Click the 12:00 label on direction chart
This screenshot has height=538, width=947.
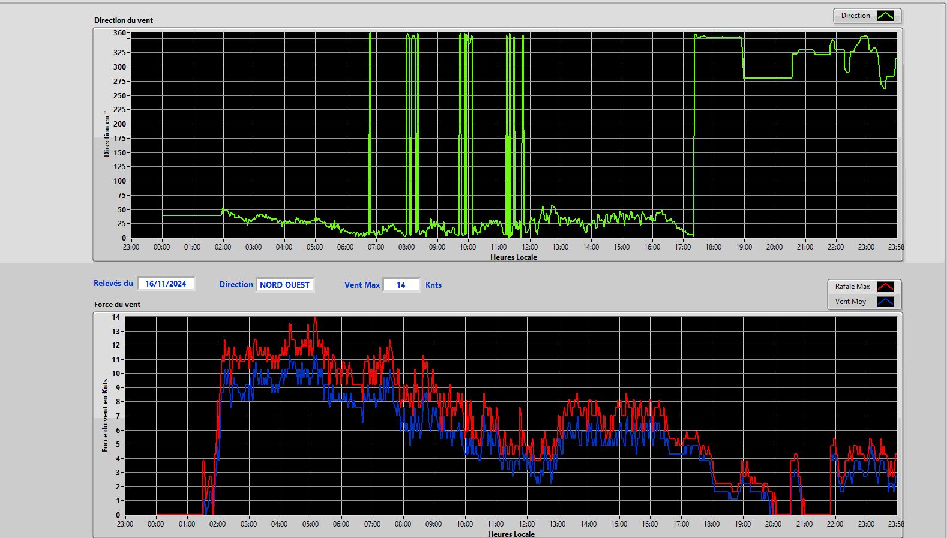(x=529, y=247)
